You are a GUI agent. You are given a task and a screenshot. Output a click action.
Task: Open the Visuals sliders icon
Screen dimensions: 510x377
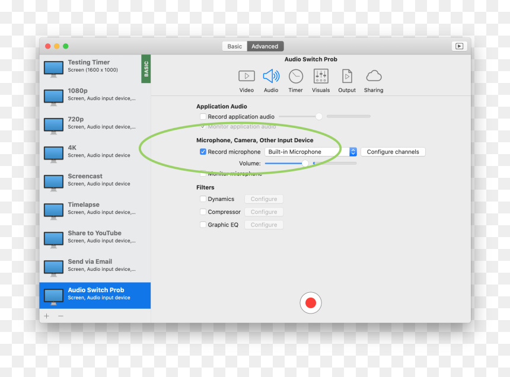click(x=321, y=76)
